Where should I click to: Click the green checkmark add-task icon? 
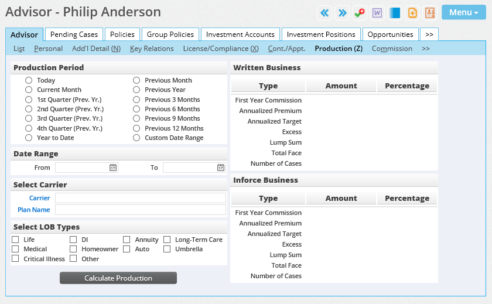pyautogui.click(x=360, y=13)
